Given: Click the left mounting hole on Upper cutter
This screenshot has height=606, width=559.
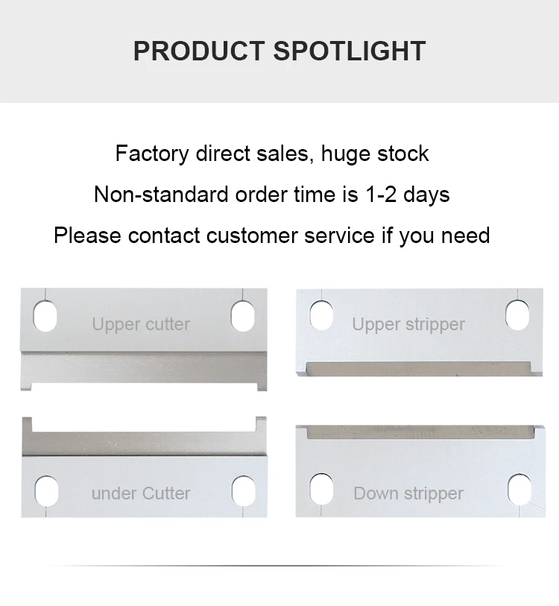Looking at the screenshot, I should (45, 317).
